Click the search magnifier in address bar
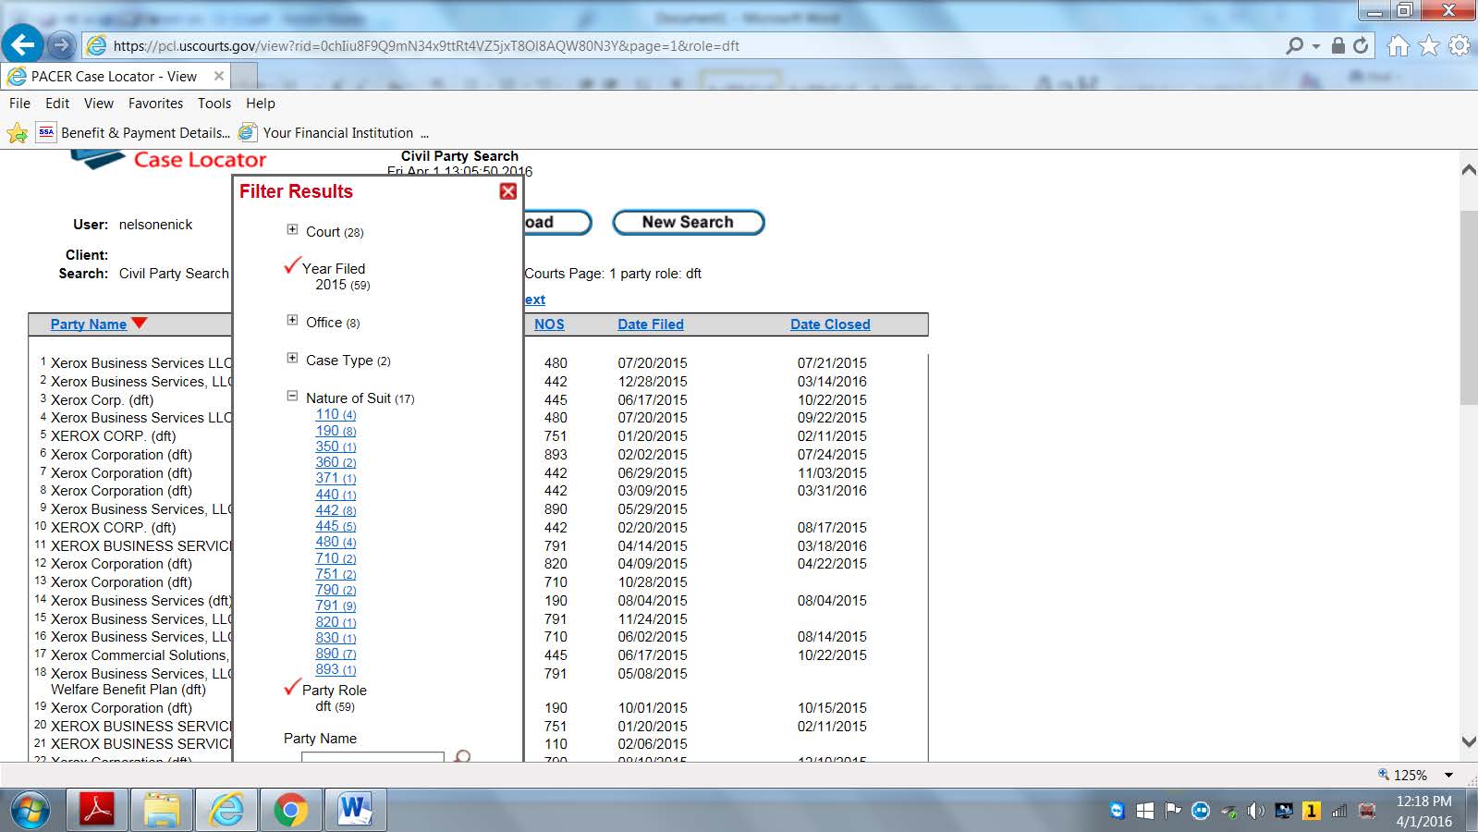 [x=1294, y=45]
